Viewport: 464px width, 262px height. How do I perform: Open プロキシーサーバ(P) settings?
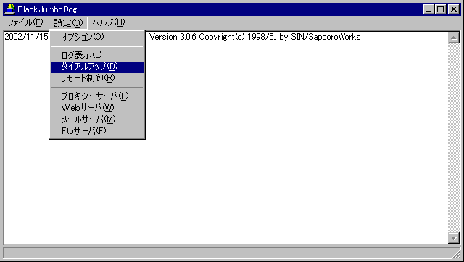(97, 96)
